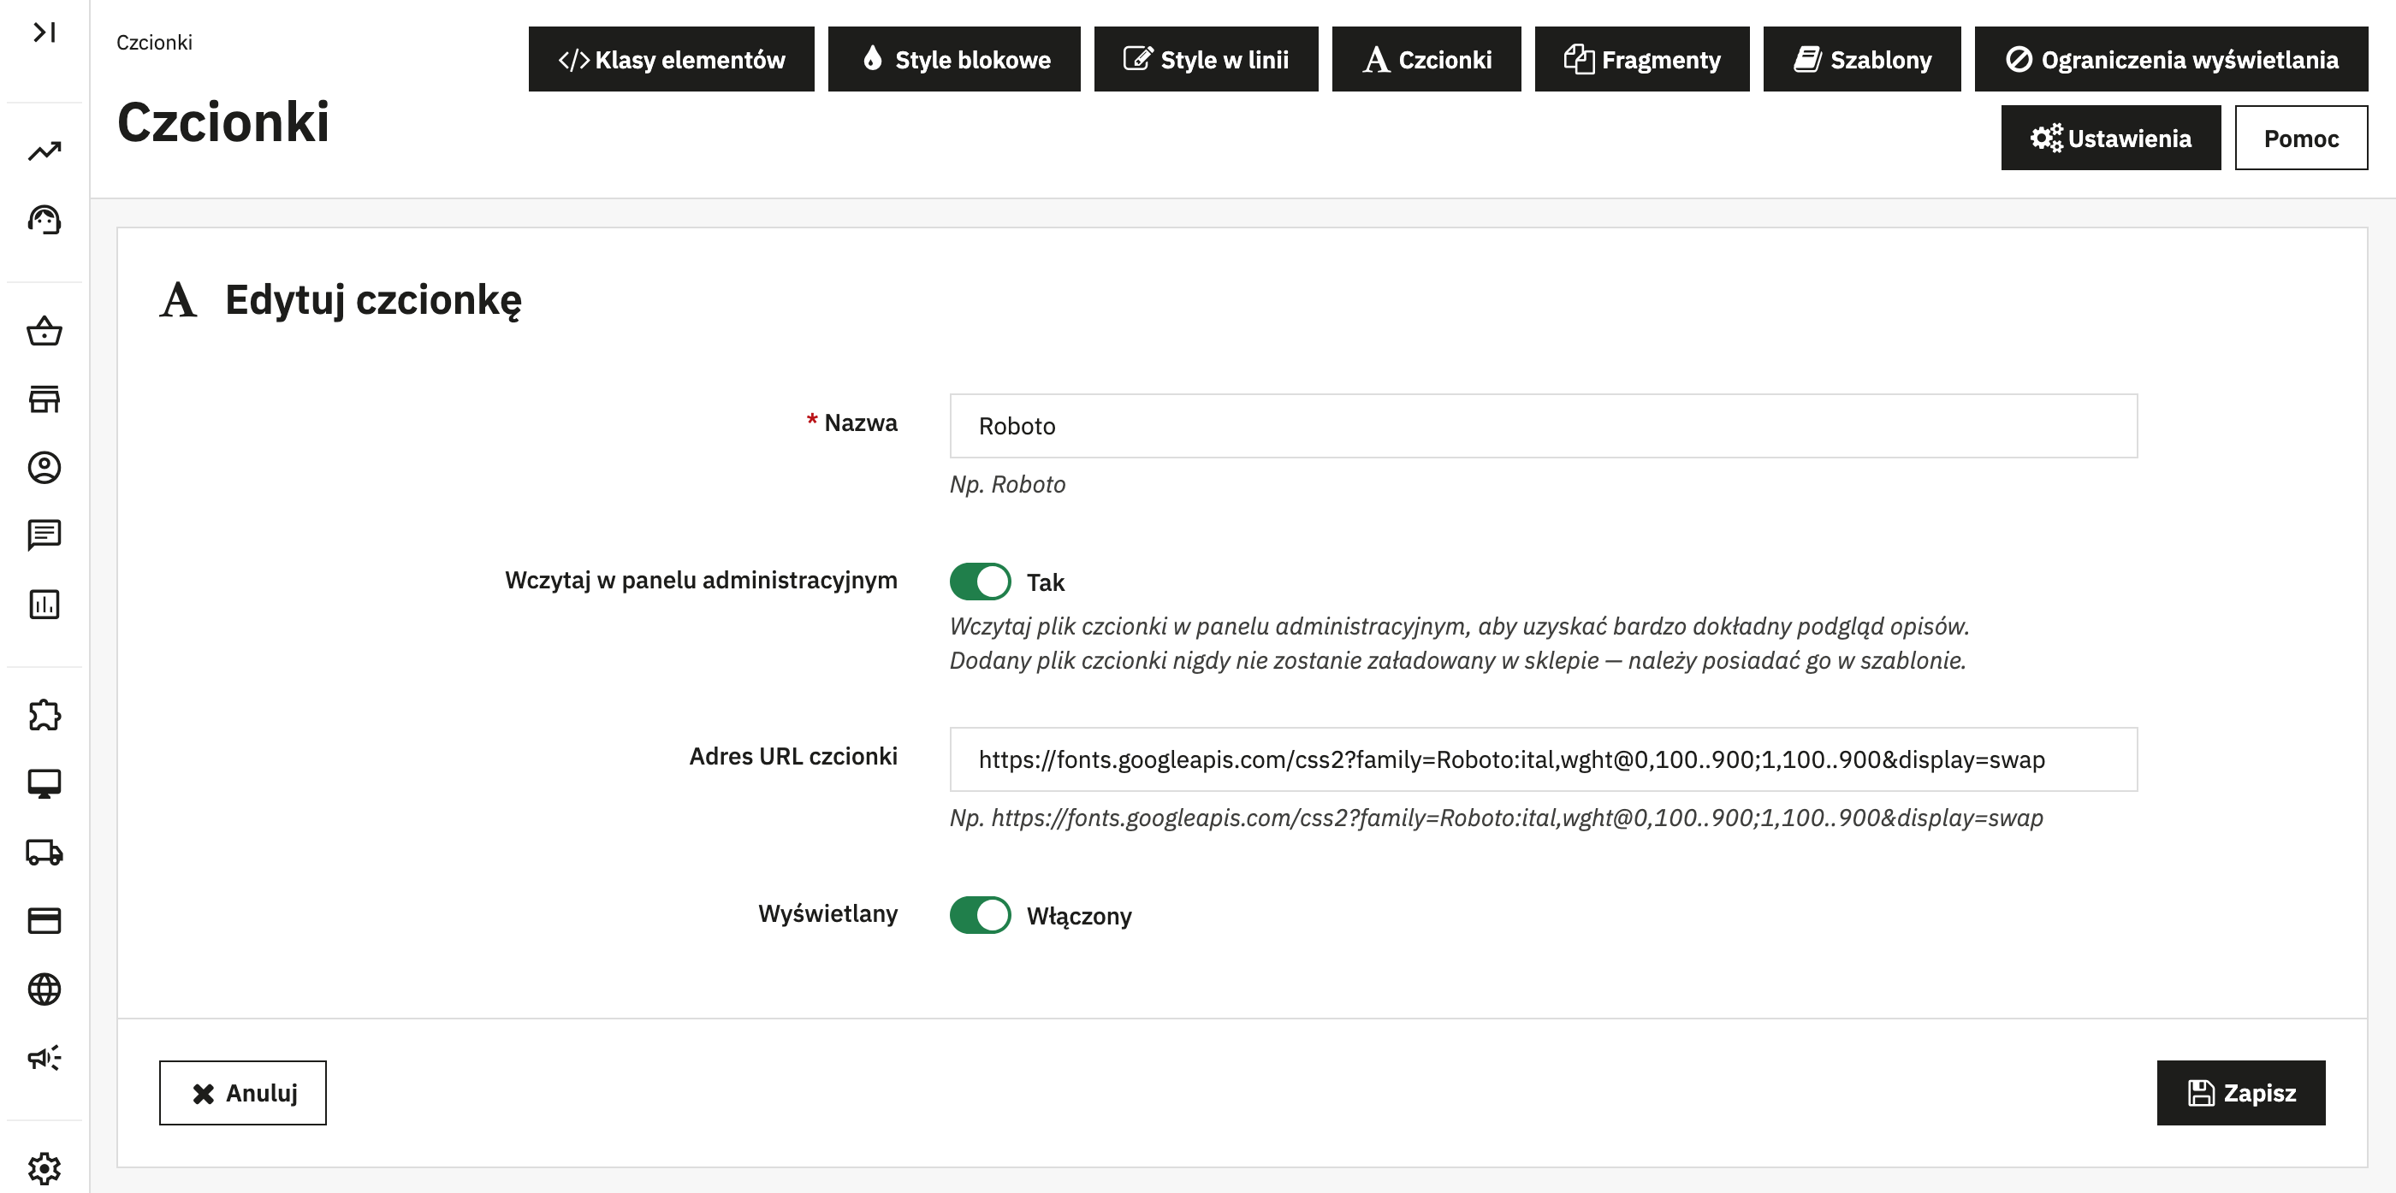
Task: Toggle the Wyświetlany switch off
Action: (x=980, y=915)
